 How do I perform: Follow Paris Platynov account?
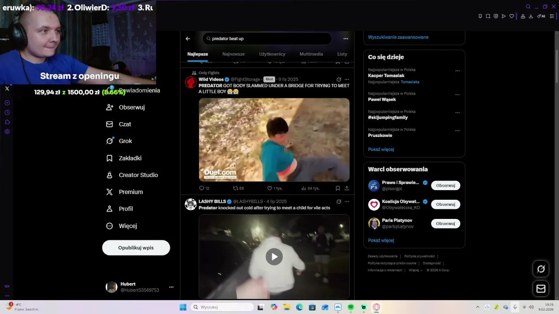445,223
